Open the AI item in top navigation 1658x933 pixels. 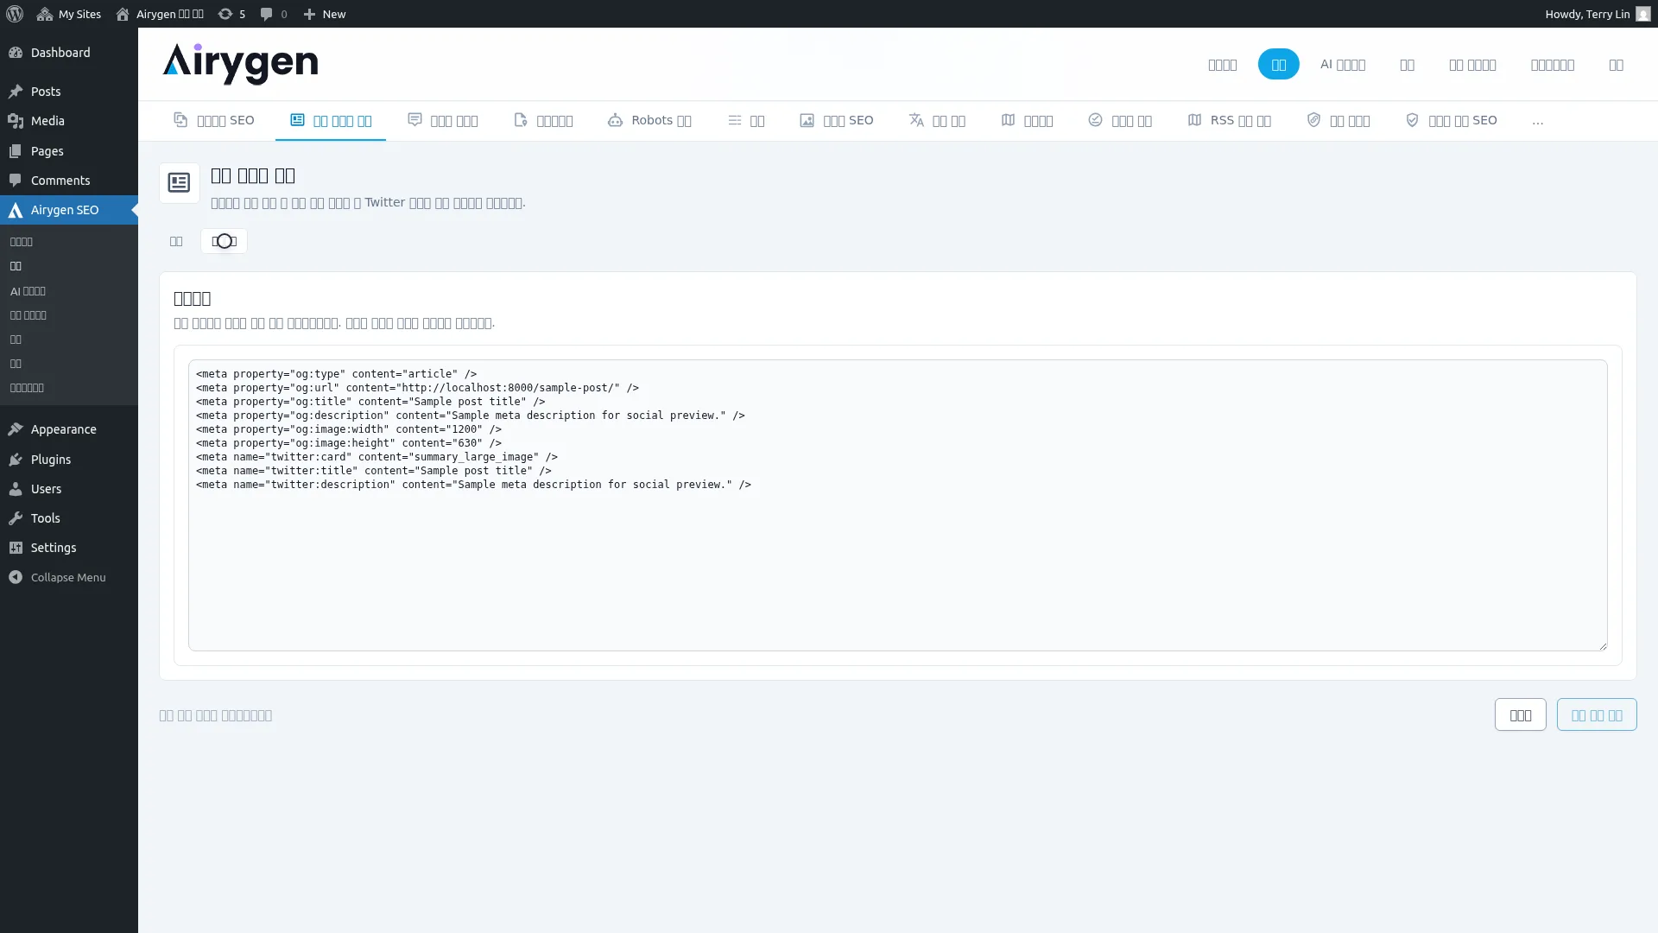(1342, 64)
